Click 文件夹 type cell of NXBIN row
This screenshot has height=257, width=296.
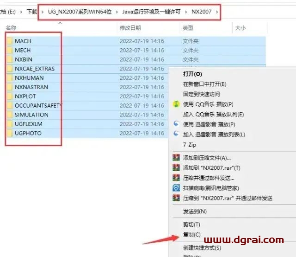tap(191, 60)
